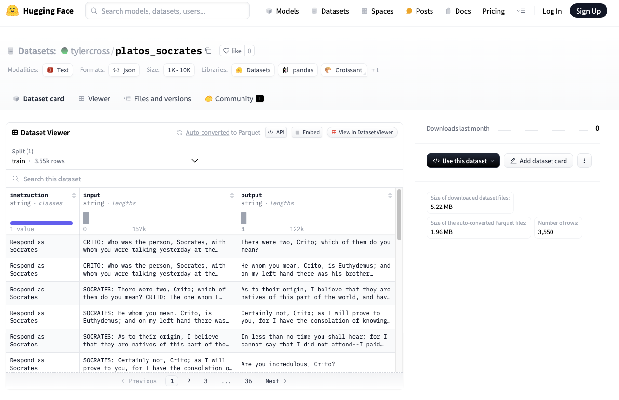Screen dimensions: 619x400
Task: Select current page 1 in pagination
Action: pyautogui.click(x=172, y=381)
